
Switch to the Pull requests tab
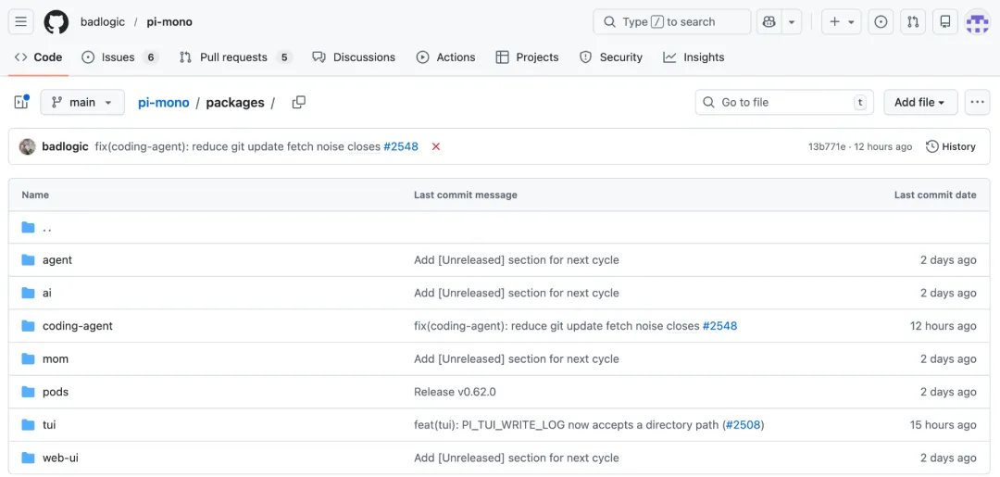coord(233,57)
